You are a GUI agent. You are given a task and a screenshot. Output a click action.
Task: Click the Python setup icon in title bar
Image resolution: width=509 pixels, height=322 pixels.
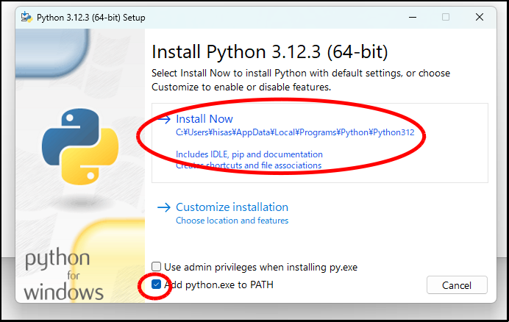(26, 17)
